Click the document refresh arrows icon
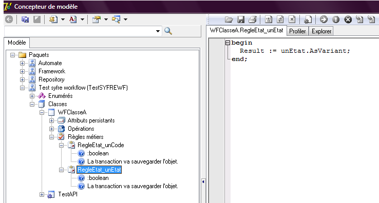 280,19
